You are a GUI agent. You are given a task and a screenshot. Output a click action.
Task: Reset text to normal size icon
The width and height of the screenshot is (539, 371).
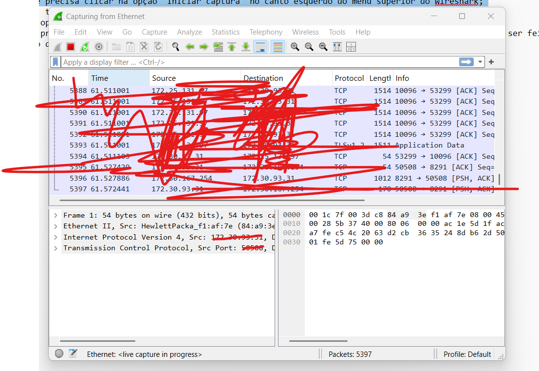(x=323, y=47)
